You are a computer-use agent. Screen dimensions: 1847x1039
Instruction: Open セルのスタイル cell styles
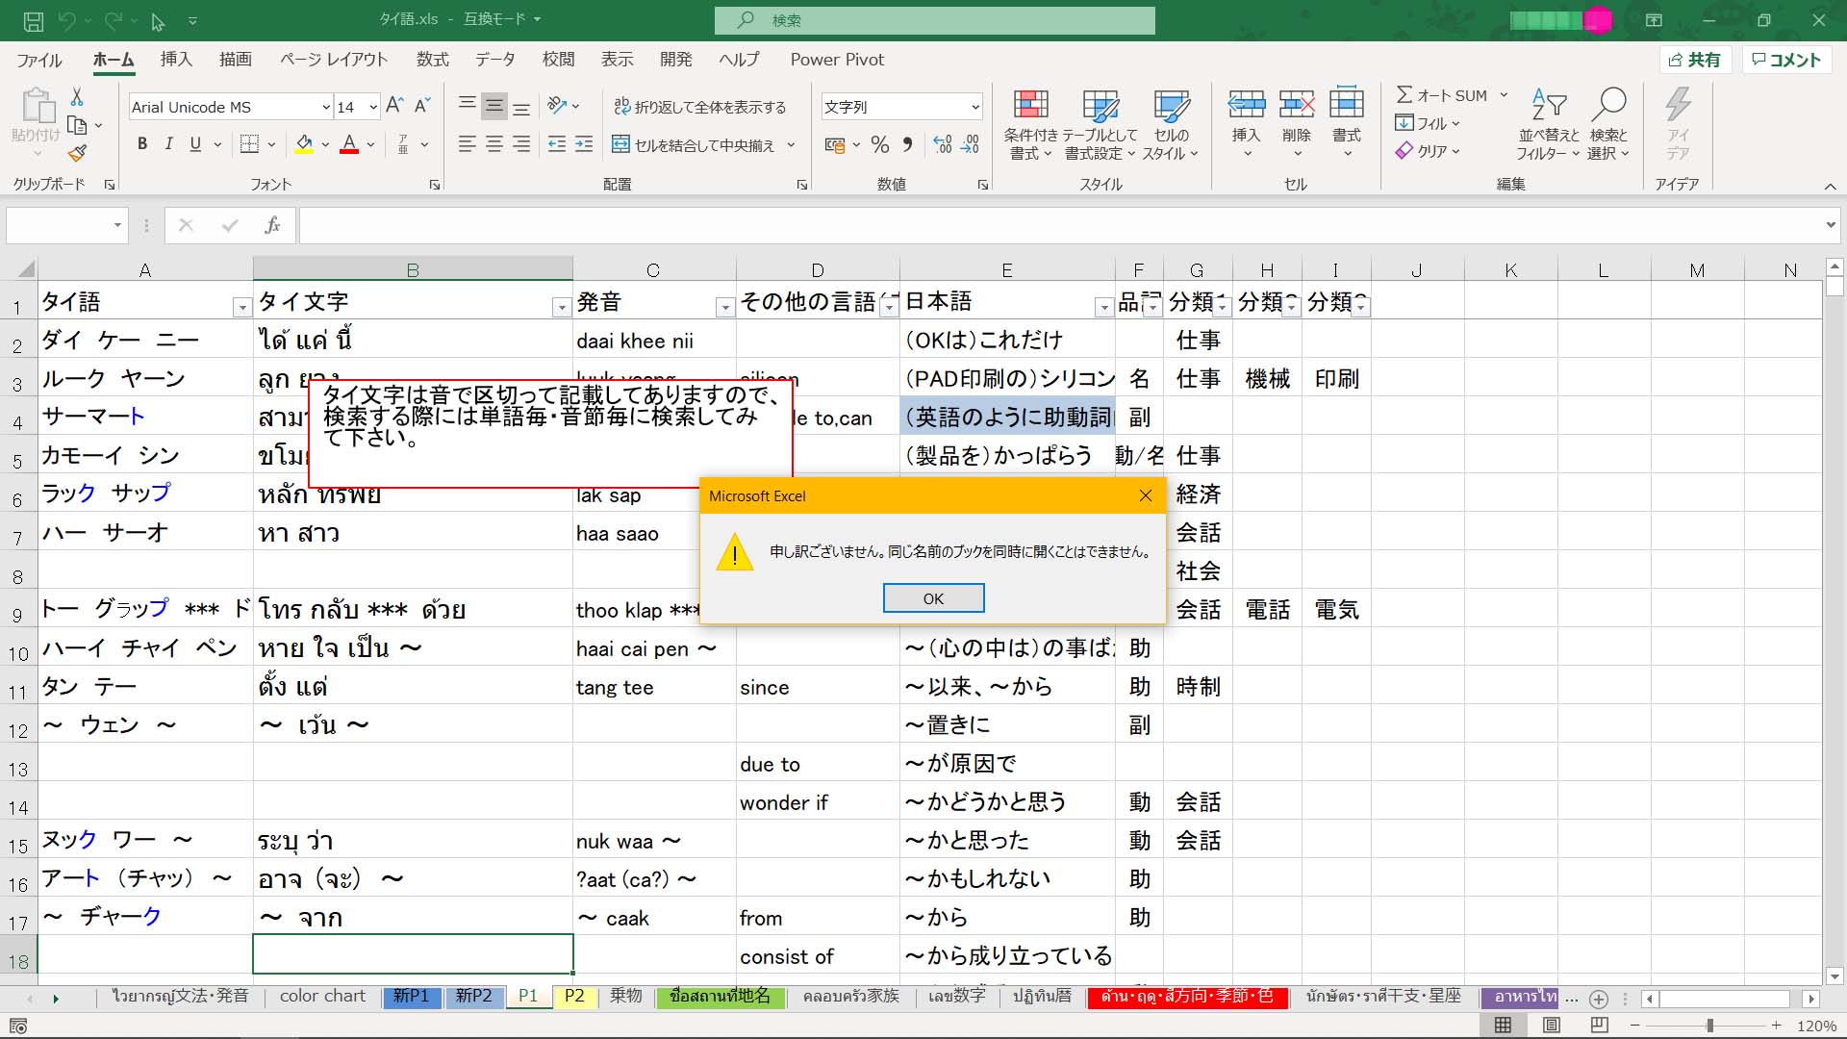[1171, 124]
